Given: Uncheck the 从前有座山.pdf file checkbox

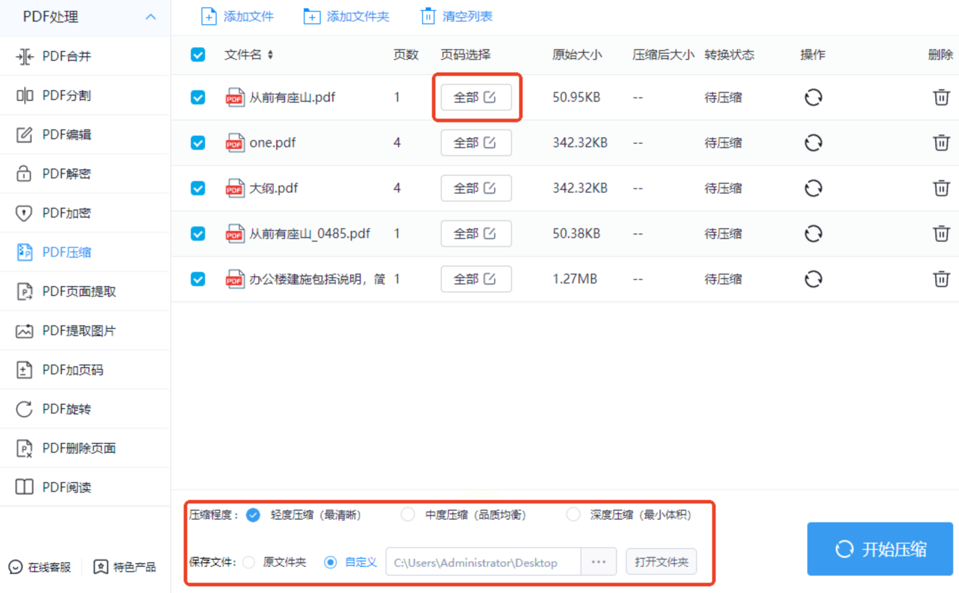Looking at the screenshot, I should click(x=198, y=97).
